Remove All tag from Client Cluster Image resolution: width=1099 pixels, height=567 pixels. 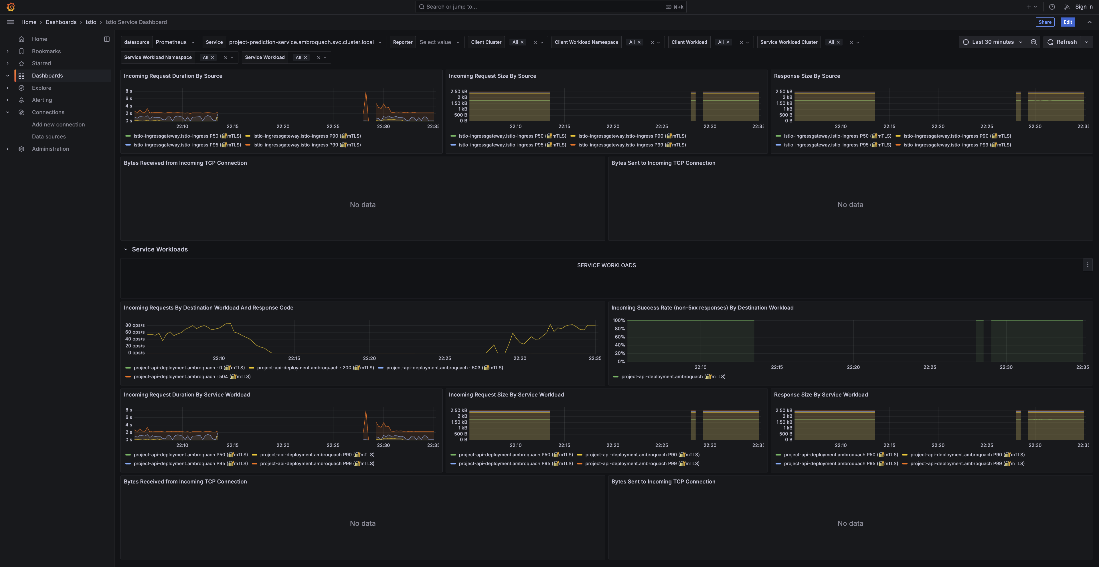tap(522, 42)
